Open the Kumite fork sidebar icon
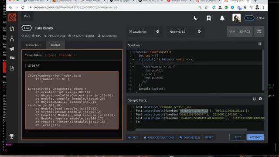279x157 pixels. click(x=12, y=39)
